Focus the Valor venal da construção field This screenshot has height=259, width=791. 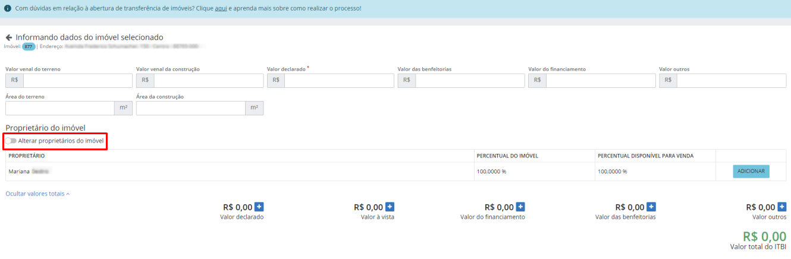208,81
